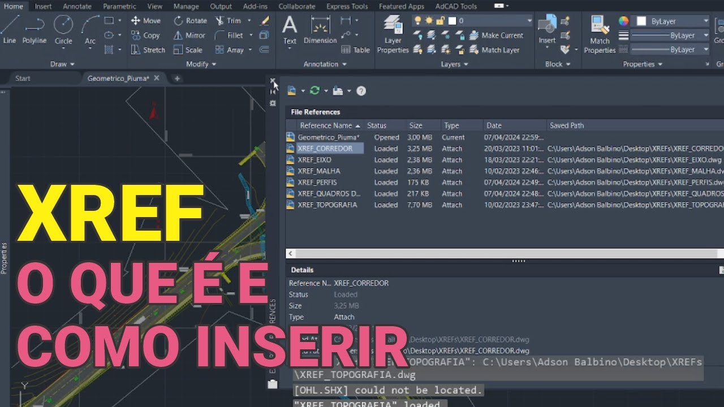Click the Change Path icon in references palette

(338, 90)
